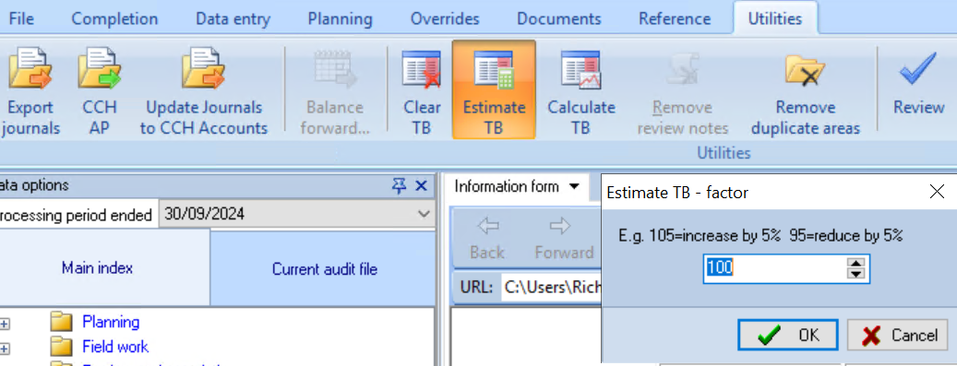Click Remove duplicate areas icon
Image resolution: width=957 pixels, height=366 pixels.
[x=805, y=69]
